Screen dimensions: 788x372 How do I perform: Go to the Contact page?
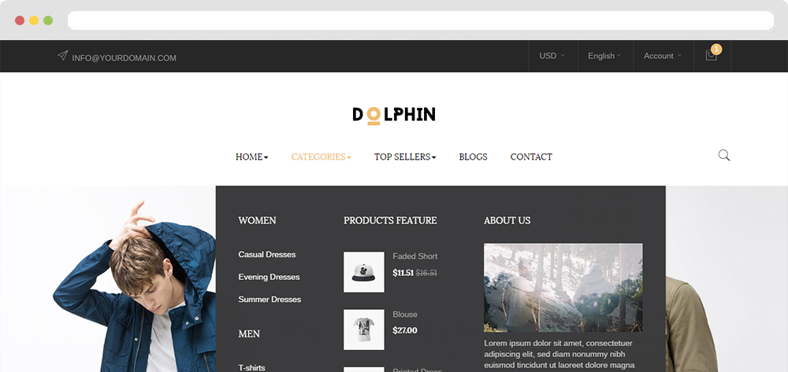tap(531, 157)
